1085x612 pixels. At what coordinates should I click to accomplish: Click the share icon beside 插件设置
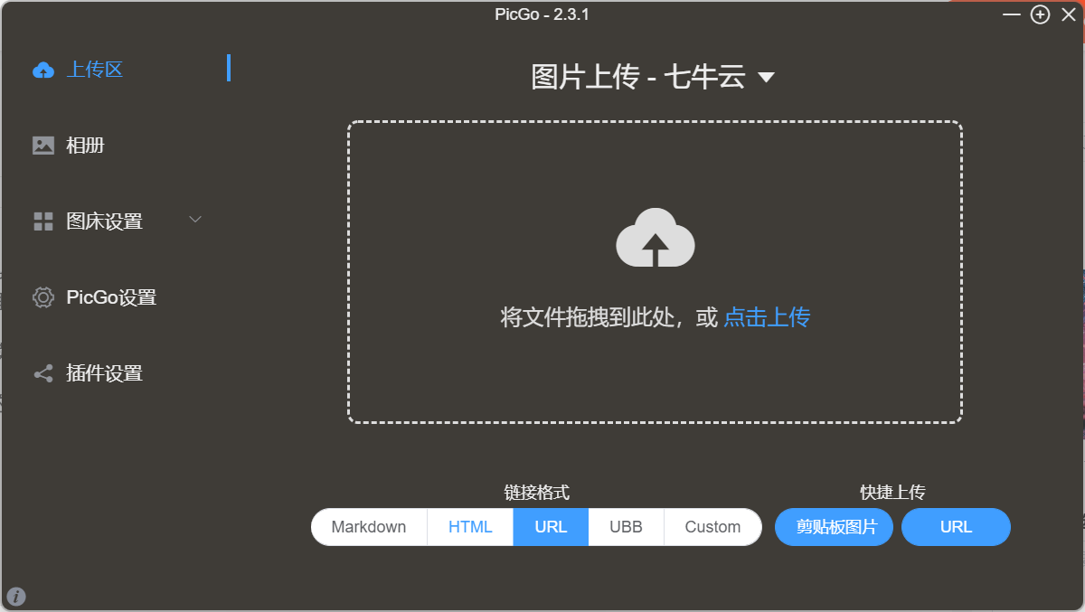tap(43, 373)
